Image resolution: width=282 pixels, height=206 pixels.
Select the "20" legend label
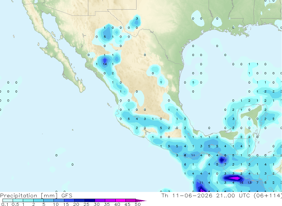76,204
